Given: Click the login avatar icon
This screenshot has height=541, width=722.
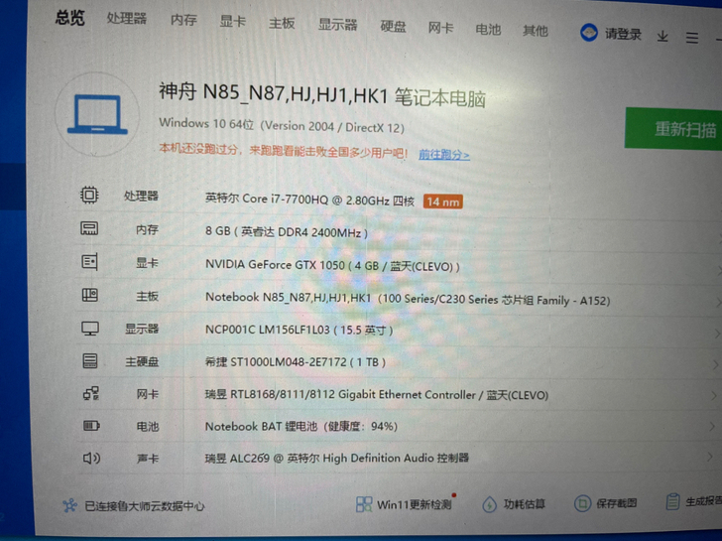Looking at the screenshot, I should click(589, 33).
